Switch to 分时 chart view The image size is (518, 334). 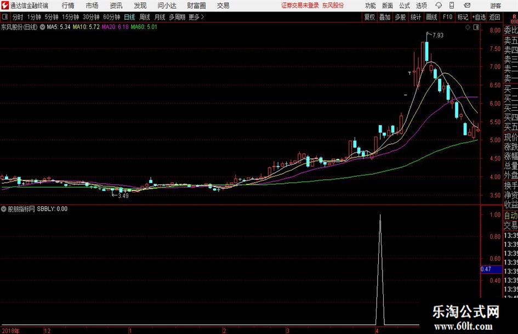tap(18, 17)
